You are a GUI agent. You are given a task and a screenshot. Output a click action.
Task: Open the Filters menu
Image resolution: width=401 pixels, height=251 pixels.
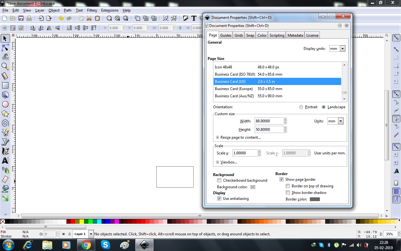[x=92, y=10]
